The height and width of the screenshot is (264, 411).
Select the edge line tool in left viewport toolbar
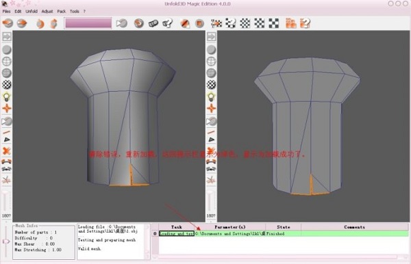7,133
